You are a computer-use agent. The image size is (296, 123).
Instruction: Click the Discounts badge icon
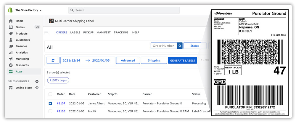point(11,65)
